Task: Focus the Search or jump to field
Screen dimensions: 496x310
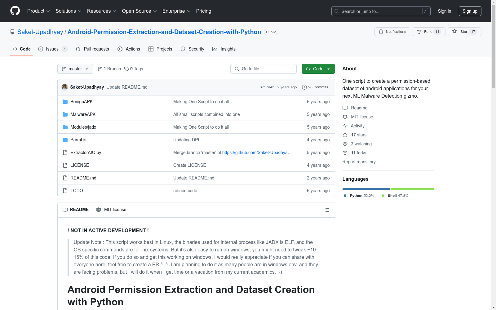Action: [381, 11]
